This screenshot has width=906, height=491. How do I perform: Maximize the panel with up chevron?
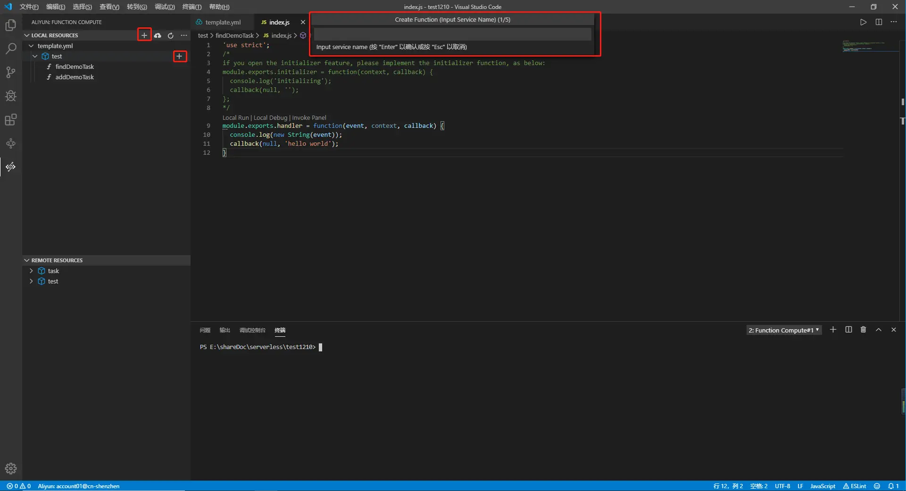(879, 330)
